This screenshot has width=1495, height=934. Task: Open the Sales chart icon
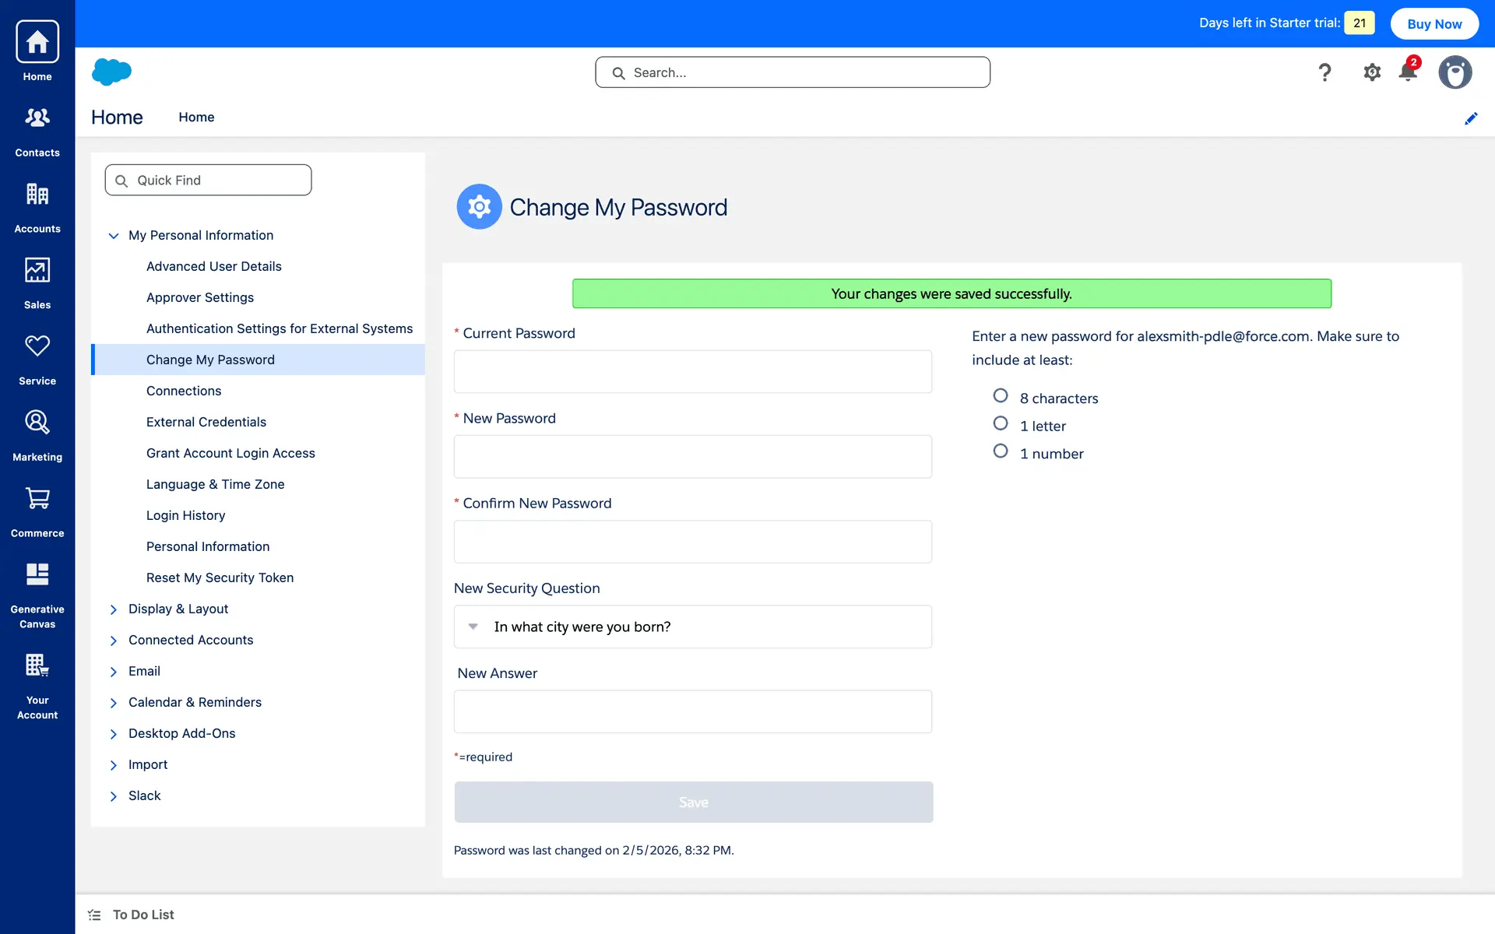click(x=37, y=270)
